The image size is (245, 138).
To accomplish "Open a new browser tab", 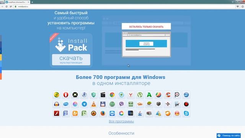I will [x=32, y=2].
